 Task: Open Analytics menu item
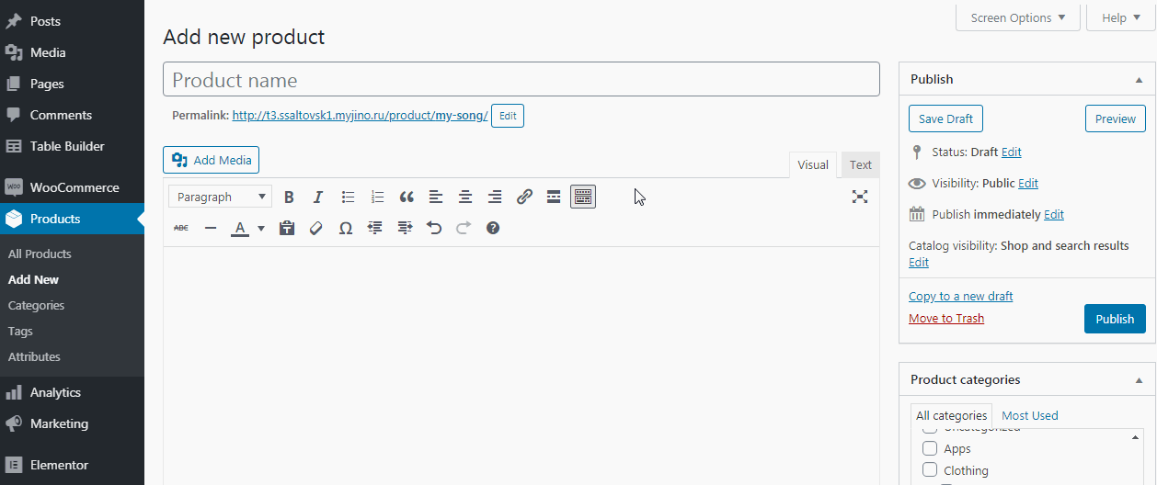(x=72, y=392)
